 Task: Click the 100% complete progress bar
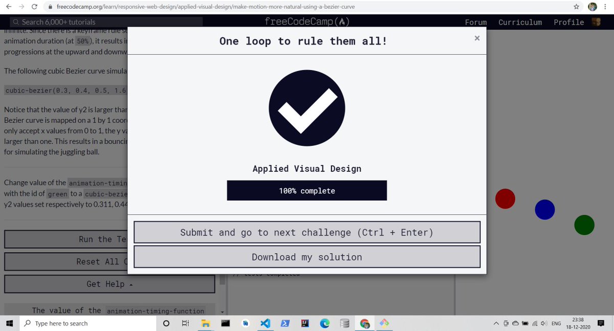[306, 190]
